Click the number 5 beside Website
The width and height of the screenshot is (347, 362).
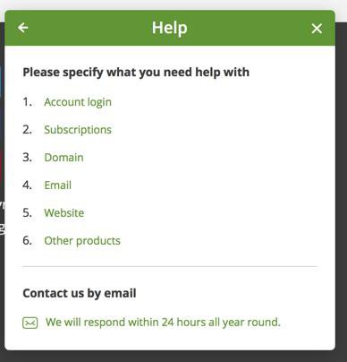pyautogui.click(x=27, y=213)
